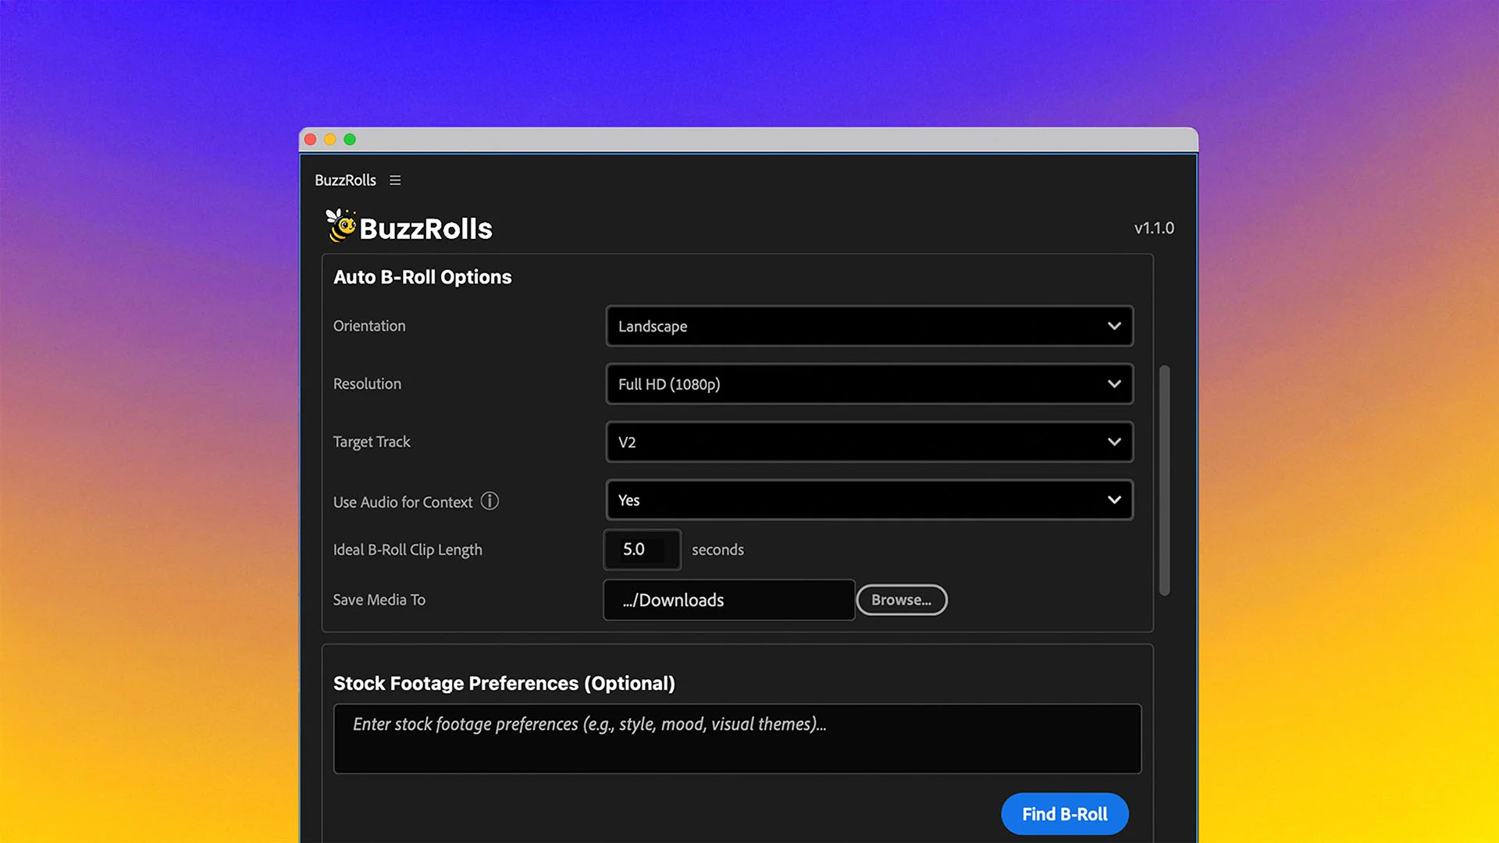The height and width of the screenshot is (843, 1499).
Task: Click the chevron arrow in the Resolution field
Action: (1114, 384)
